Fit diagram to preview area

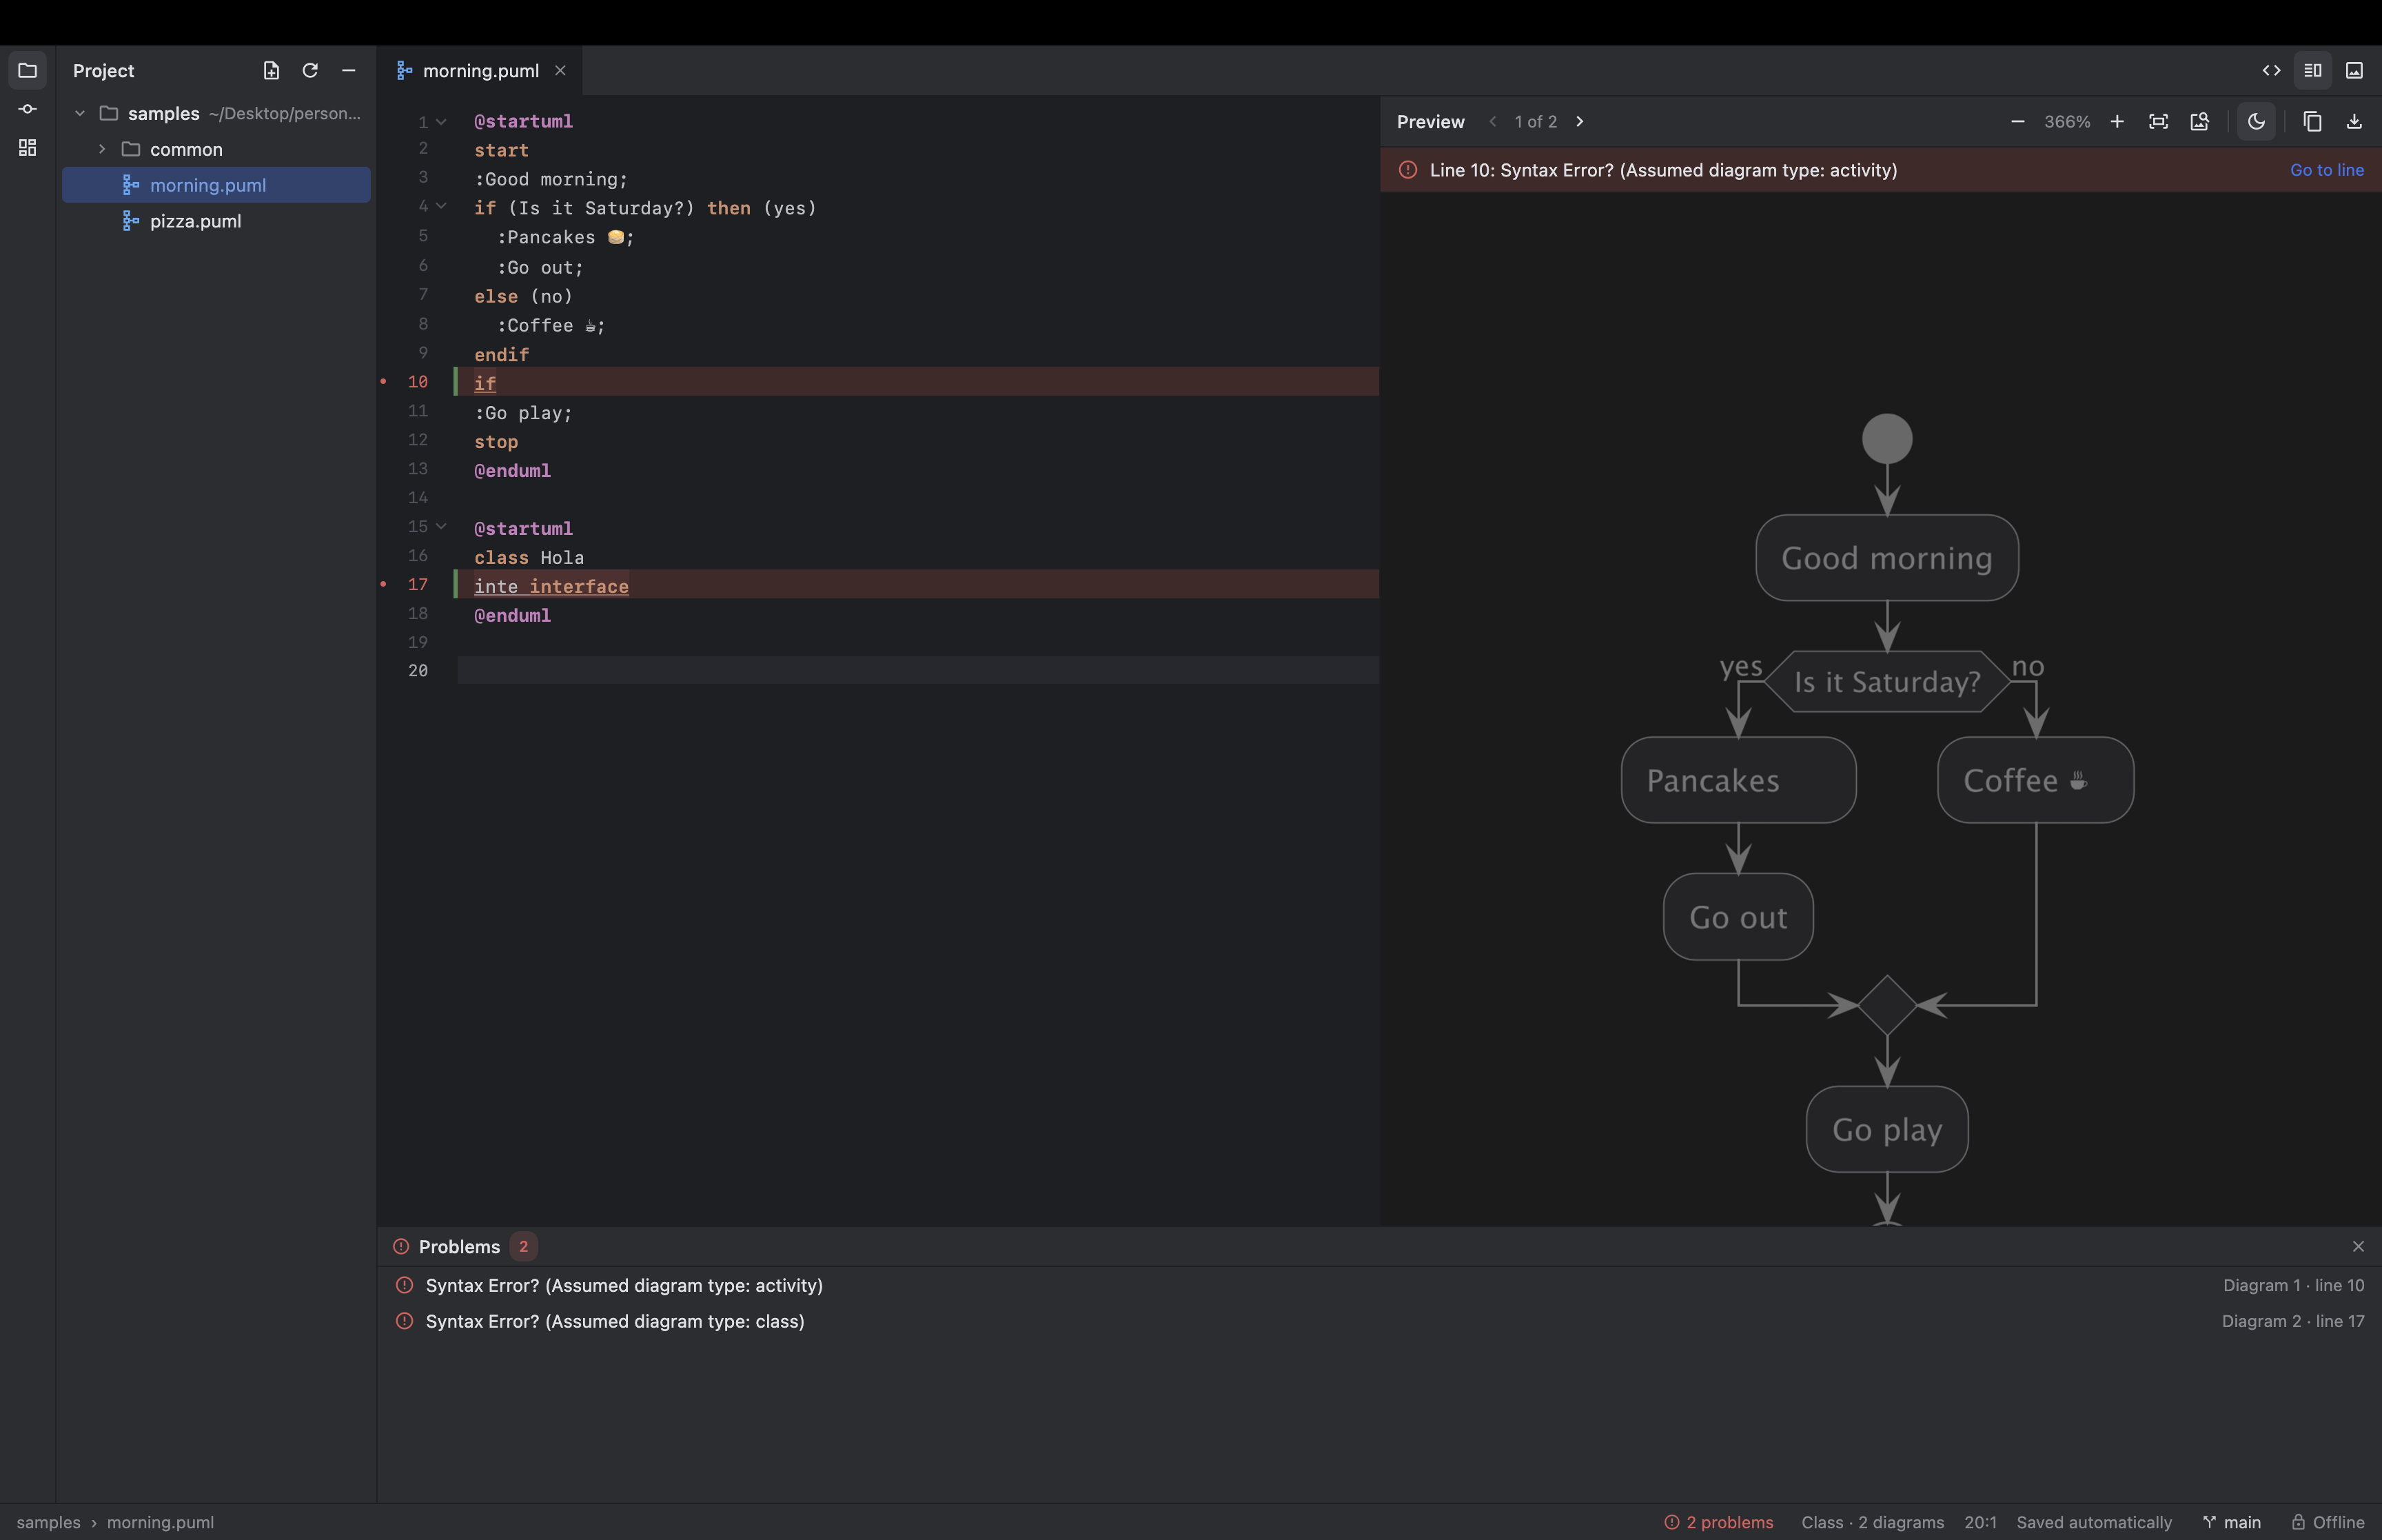pyautogui.click(x=2158, y=121)
